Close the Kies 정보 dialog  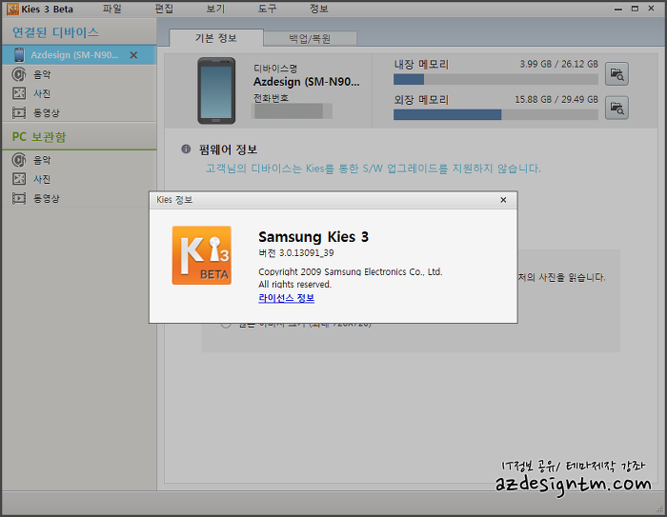pyautogui.click(x=503, y=200)
